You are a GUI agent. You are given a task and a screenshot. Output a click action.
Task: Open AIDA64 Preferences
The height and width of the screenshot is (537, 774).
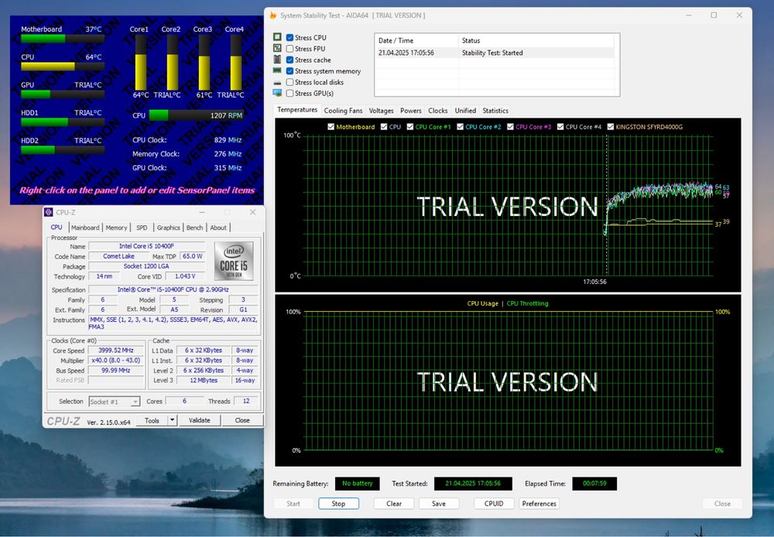pos(539,504)
